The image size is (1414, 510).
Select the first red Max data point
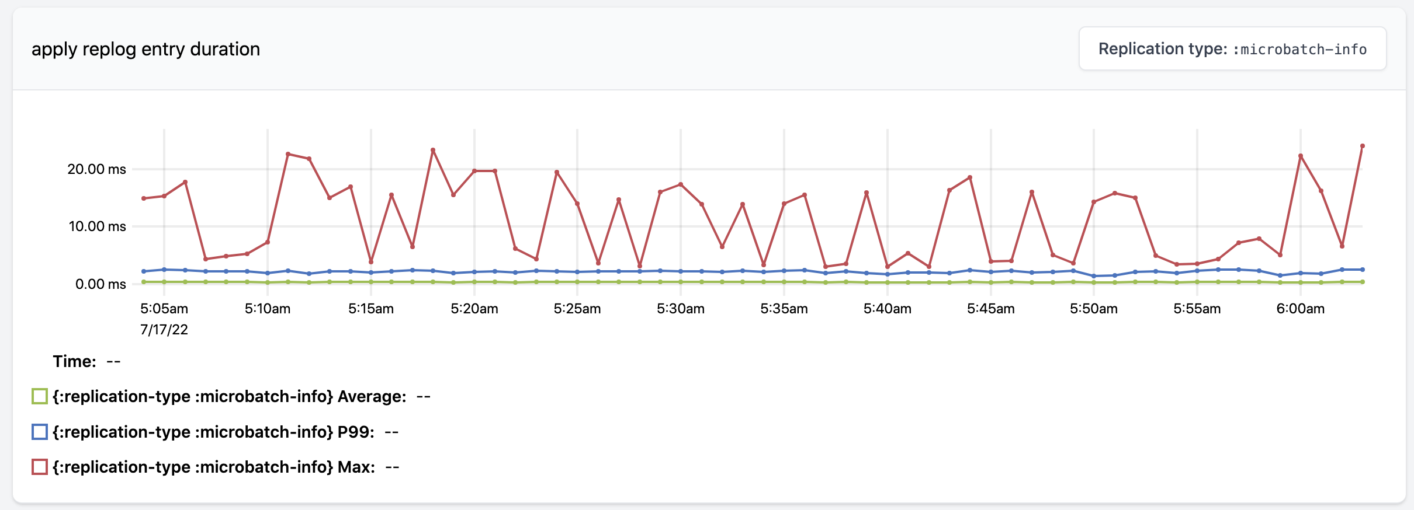[x=144, y=198]
